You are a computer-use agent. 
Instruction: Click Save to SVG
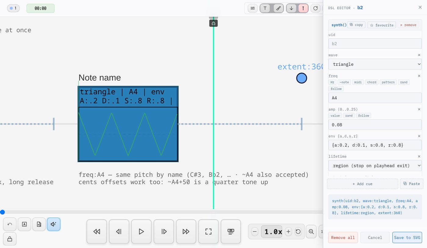tap(407, 238)
